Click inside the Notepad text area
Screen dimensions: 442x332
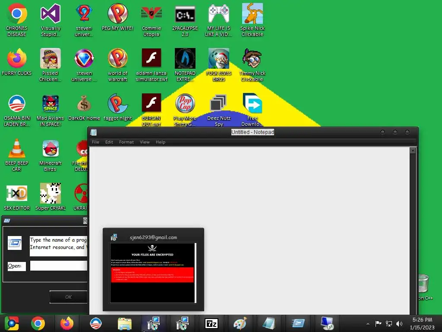pos(249,230)
